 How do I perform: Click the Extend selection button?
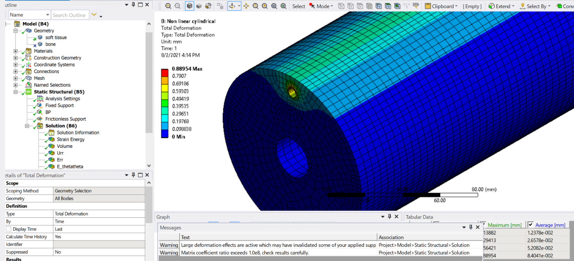tap(501, 6)
